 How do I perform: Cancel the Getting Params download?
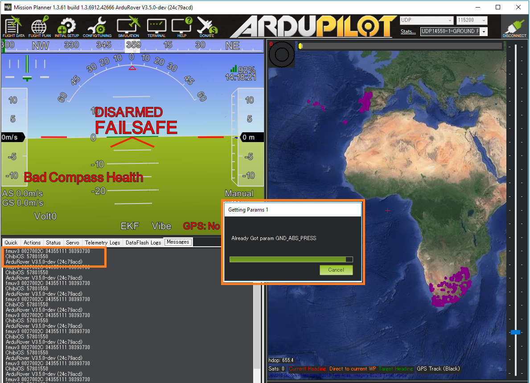336,270
